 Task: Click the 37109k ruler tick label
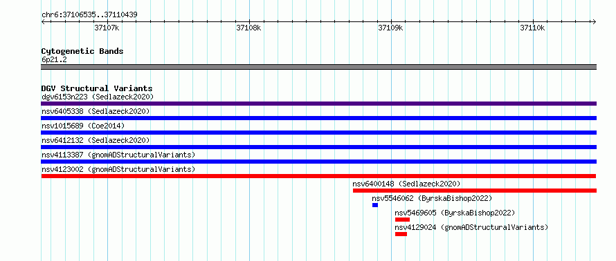coord(390,28)
